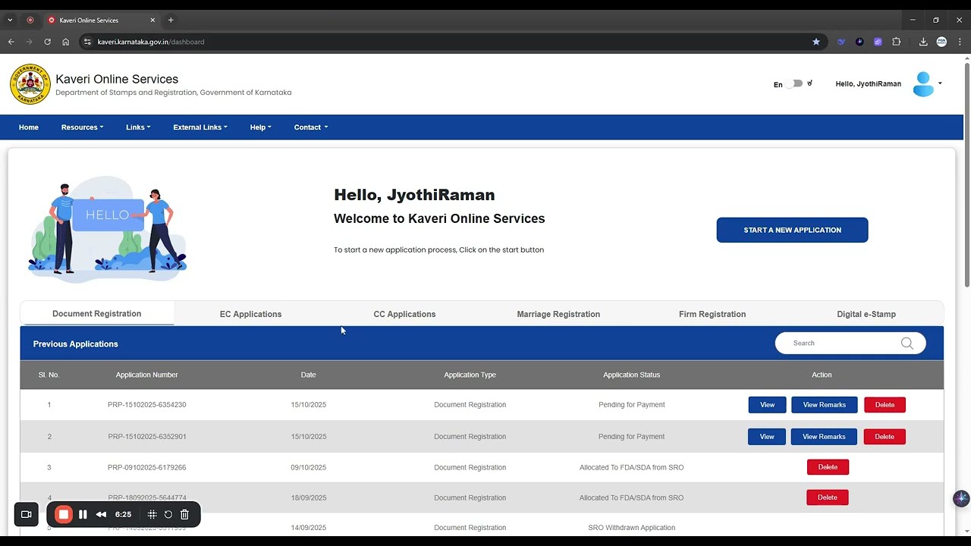Toggle language from English to Kannada
971x546 pixels.
point(794,83)
